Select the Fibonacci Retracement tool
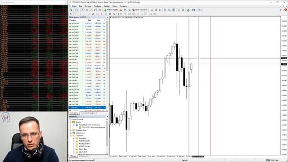This screenshot has height=162, width=288. coord(98,14)
